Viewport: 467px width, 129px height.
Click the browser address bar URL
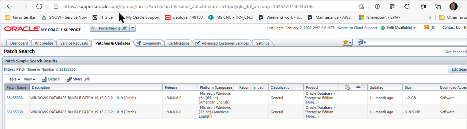click(x=188, y=6)
